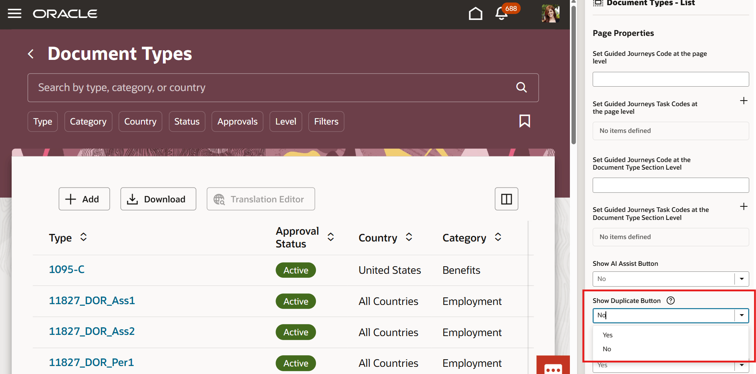Click the Download button
Image resolution: width=756 pixels, height=374 pixels.
(x=158, y=199)
